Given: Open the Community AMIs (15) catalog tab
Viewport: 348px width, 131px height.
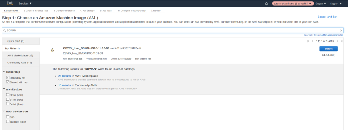Looking at the screenshot, I should coord(21,63).
